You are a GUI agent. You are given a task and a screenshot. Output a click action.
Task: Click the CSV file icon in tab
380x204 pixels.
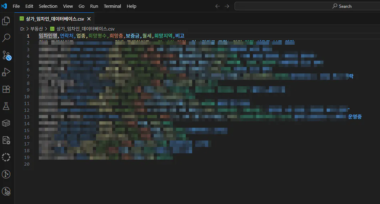pos(22,18)
